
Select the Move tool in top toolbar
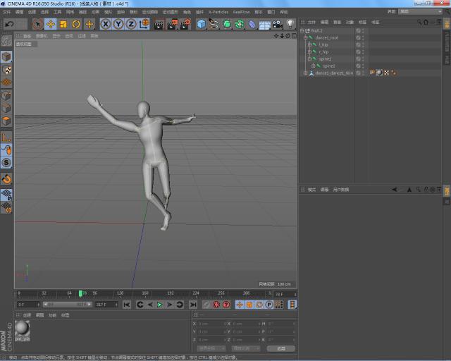tap(51, 24)
